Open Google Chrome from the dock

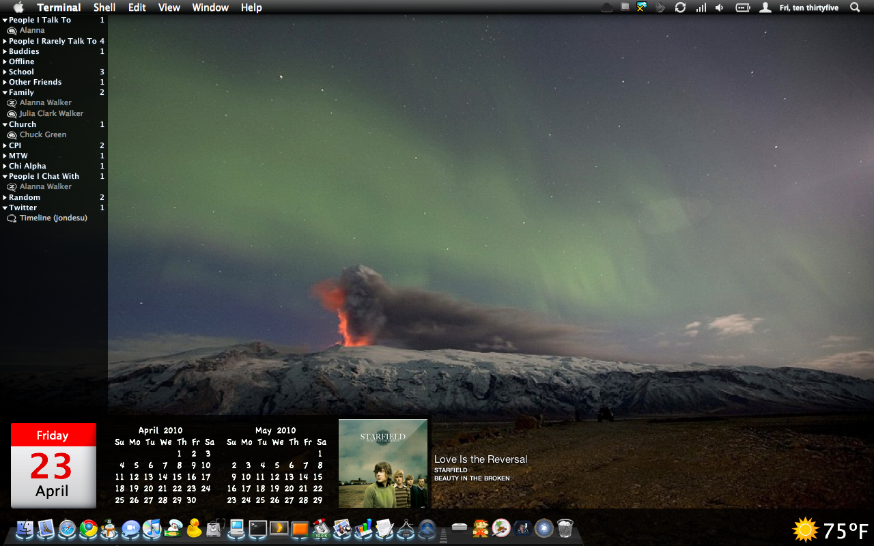click(88, 528)
